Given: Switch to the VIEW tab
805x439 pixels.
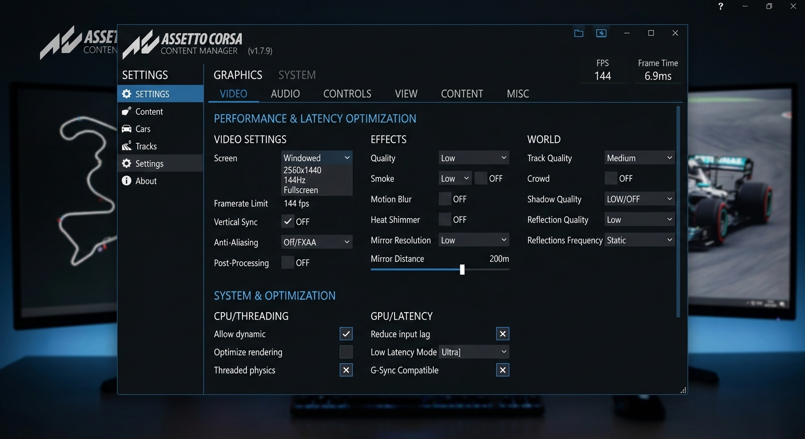Looking at the screenshot, I should pos(407,94).
